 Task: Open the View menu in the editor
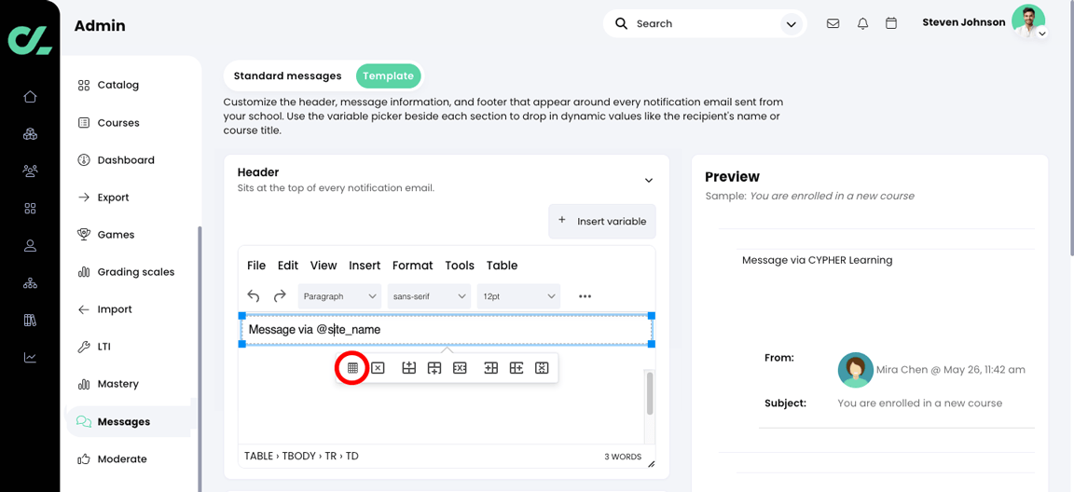click(324, 266)
